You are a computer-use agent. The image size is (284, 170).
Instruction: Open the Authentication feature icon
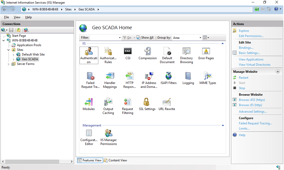click(x=89, y=51)
